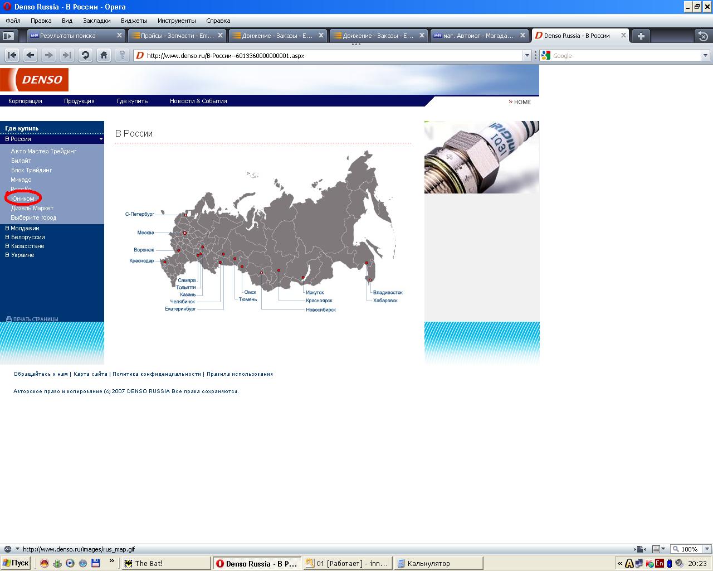Click the 'Юником' link in sidebar
The image size is (713, 571).
click(23, 199)
